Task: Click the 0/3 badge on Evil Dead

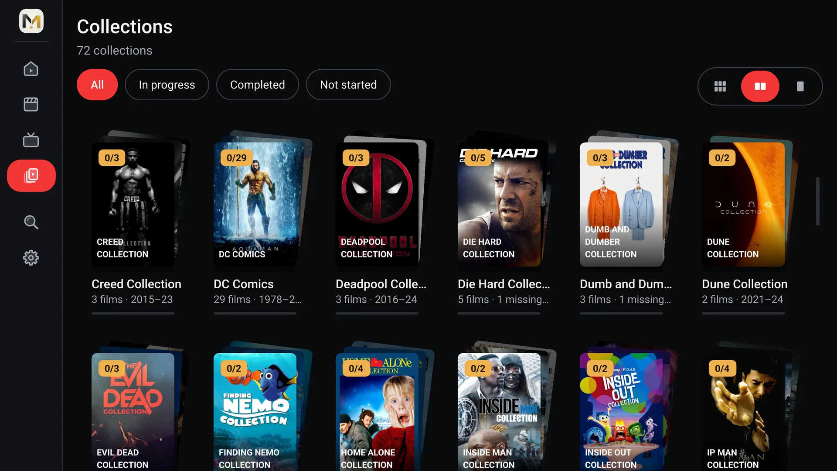Action: (112, 369)
